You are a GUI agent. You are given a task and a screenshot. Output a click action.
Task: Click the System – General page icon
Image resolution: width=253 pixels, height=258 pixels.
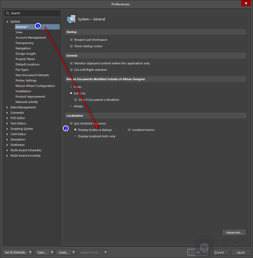[71, 19]
